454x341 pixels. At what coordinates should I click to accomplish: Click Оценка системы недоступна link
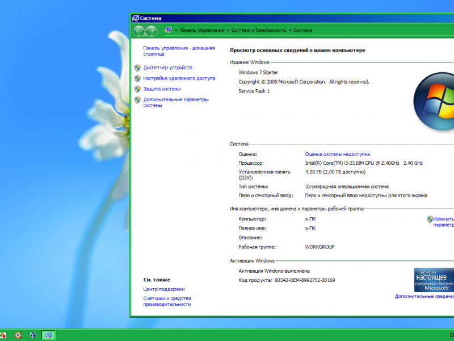338,154
